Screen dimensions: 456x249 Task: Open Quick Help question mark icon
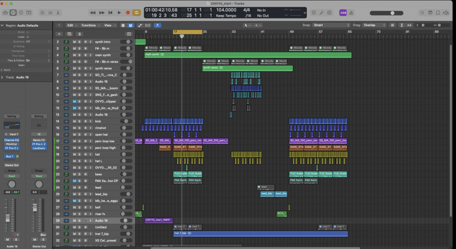tap(21, 13)
